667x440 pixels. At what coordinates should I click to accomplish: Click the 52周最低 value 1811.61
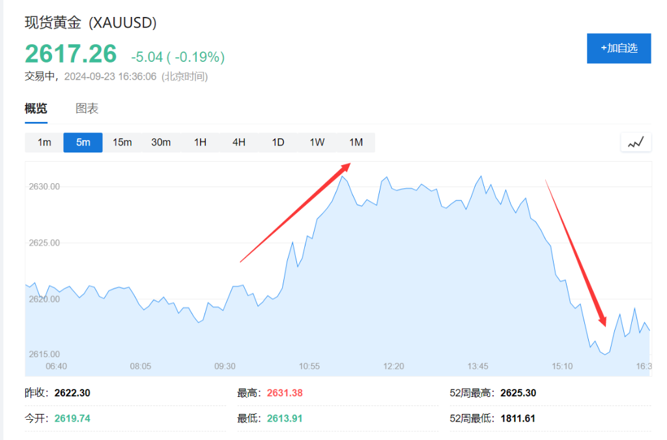[518, 418]
